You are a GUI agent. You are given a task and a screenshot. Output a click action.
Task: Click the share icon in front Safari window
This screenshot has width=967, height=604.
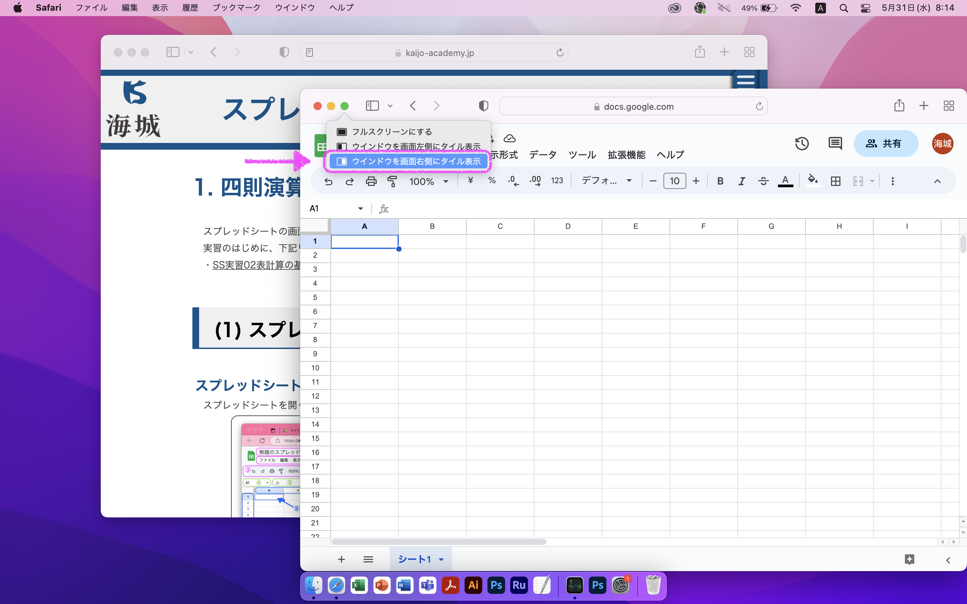[x=899, y=105]
